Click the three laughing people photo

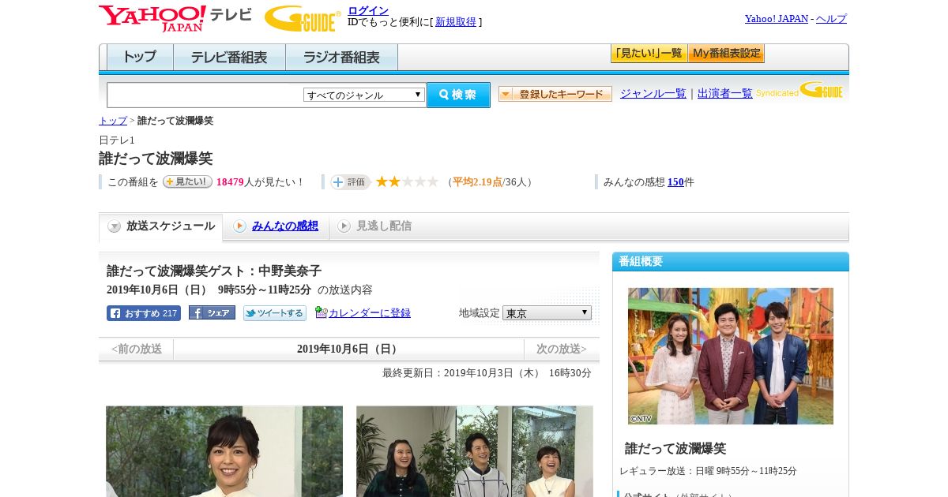coord(475,451)
